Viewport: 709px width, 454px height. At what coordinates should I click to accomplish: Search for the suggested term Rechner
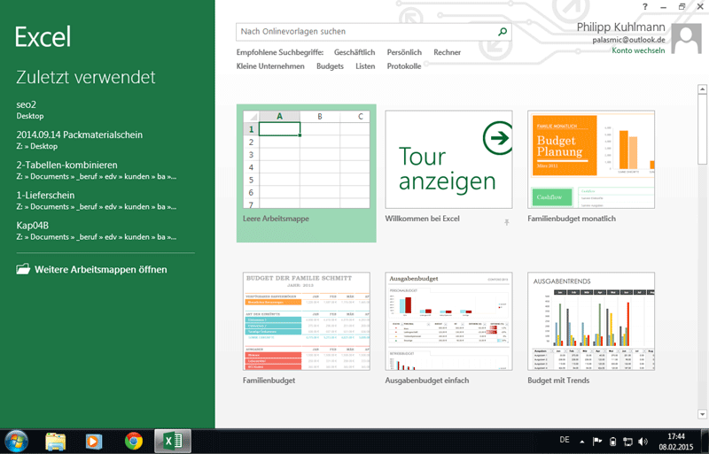448,52
